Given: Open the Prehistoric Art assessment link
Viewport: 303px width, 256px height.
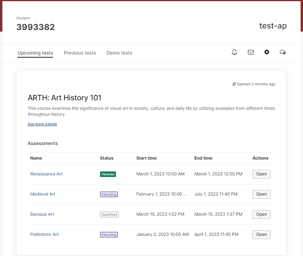Looking at the screenshot, I should point(44,234).
